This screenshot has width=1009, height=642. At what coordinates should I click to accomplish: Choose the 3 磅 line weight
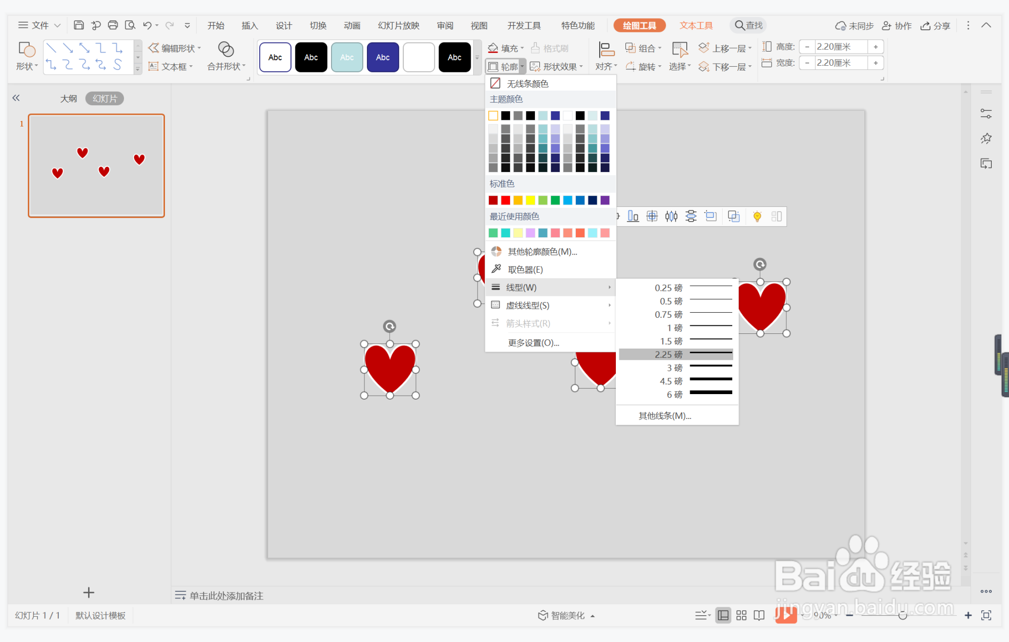[x=676, y=368]
